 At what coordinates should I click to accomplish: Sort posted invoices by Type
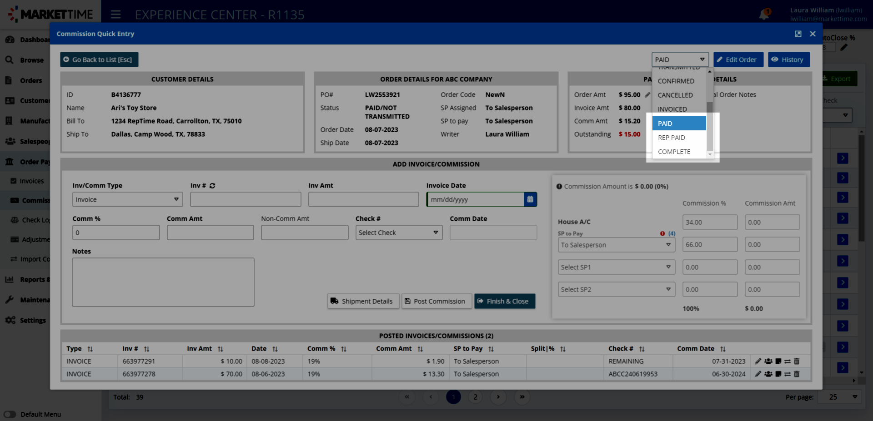[x=90, y=349]
